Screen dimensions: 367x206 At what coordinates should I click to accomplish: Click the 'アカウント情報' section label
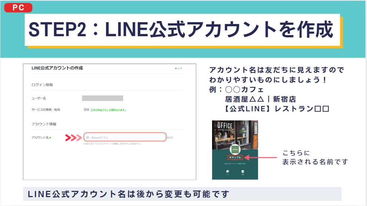(x=44, y=124)
